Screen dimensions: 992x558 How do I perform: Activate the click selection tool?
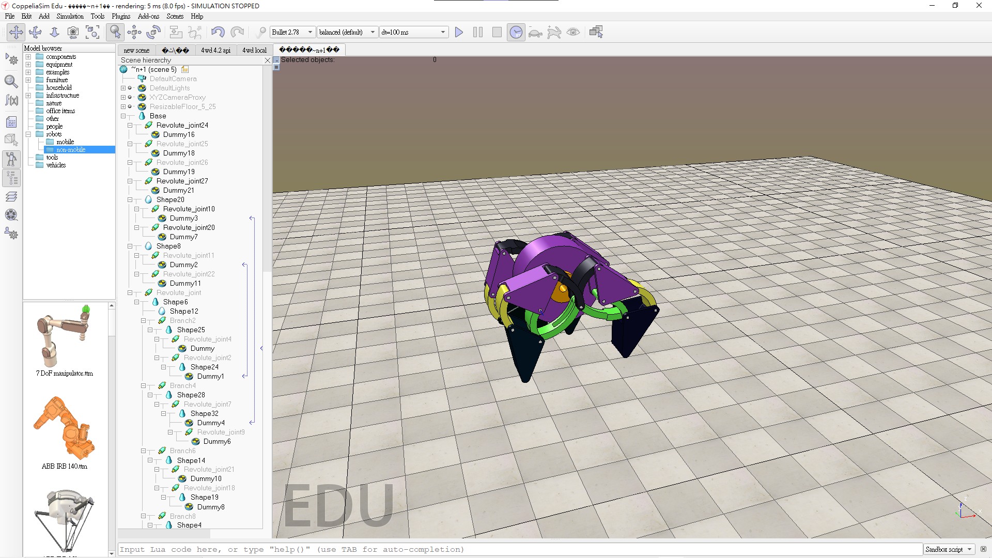pyautogui.click(x=115, y=32)
